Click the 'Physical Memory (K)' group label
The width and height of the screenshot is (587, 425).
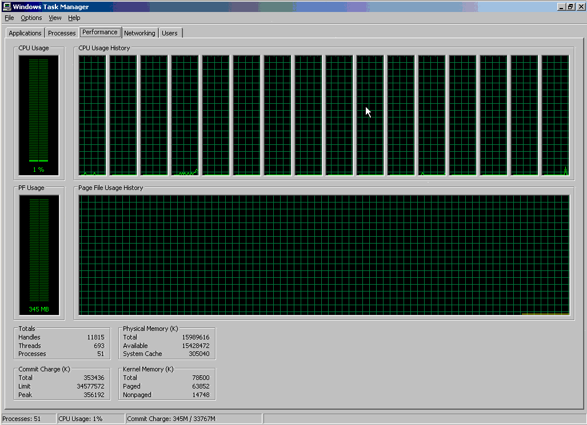[x=150, y=329]
